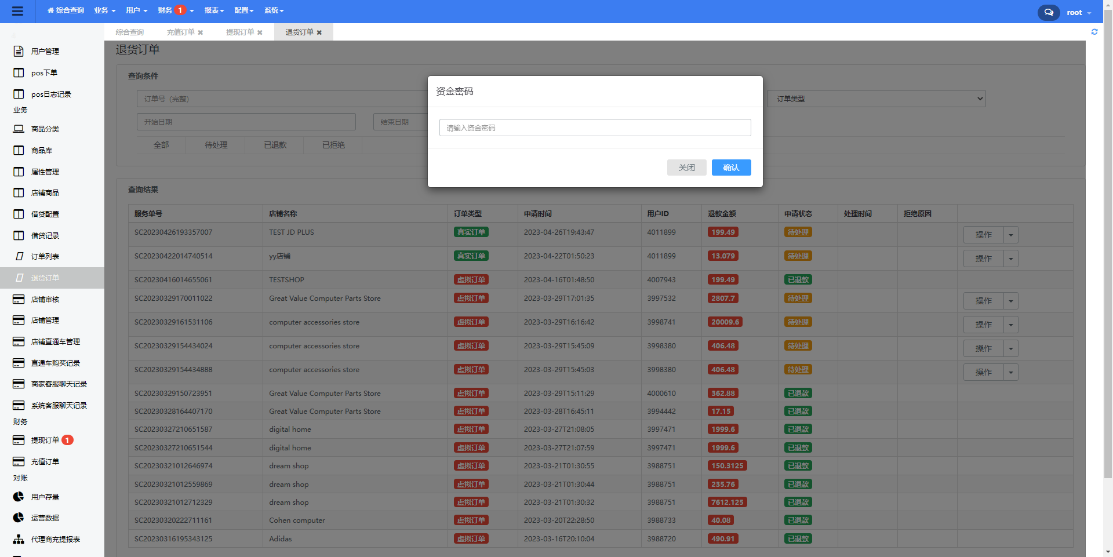Open pos日志记录 in the sidebar

51,94
